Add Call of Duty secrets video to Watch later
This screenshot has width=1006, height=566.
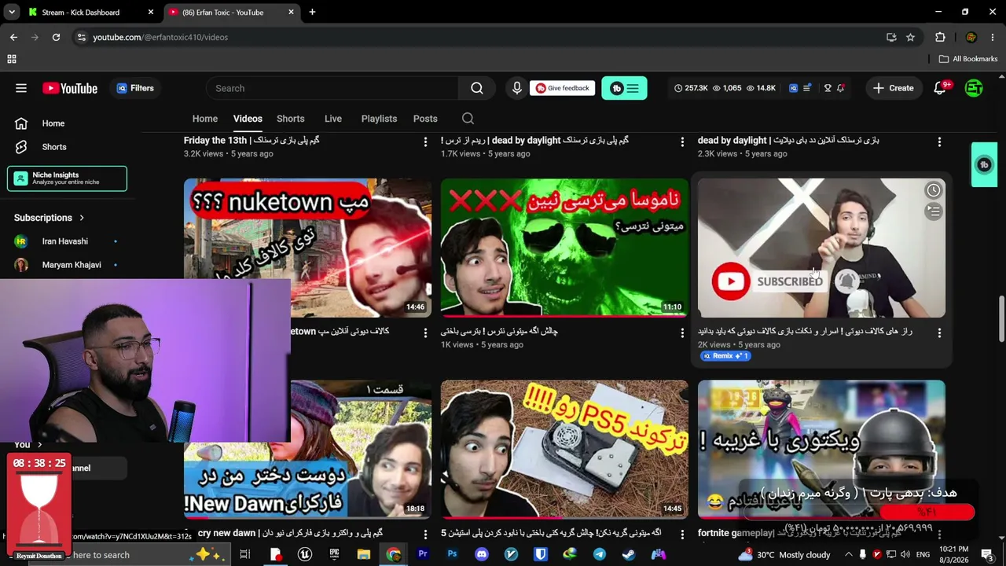click(x=933, y=190)
